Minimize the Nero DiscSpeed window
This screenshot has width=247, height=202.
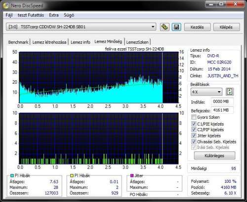tap(210, 4)
